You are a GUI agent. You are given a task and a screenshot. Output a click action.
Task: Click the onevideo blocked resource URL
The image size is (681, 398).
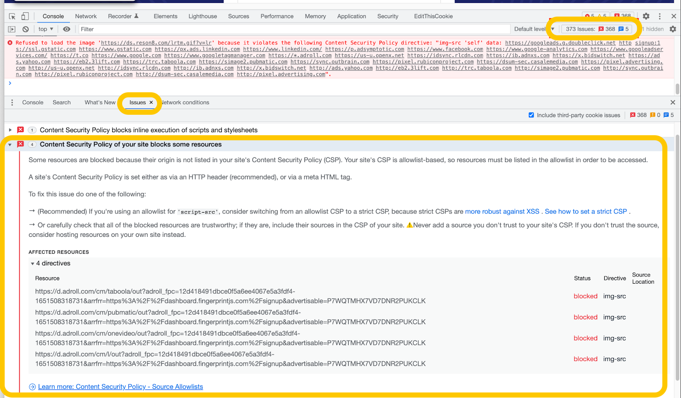[230, 338]
